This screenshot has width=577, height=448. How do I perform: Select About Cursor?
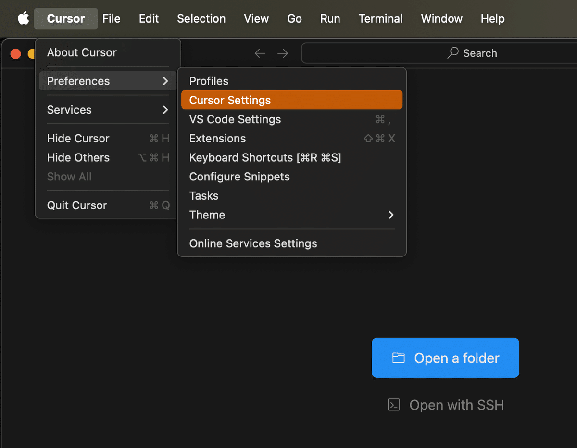pos(108,52)
